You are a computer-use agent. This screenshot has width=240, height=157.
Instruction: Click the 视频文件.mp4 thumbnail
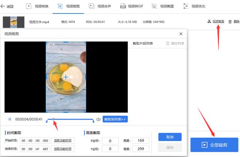[13, 22]
